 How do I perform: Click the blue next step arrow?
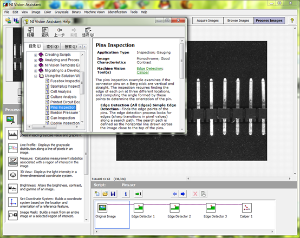pyautogui.click(x=182, y=194)
